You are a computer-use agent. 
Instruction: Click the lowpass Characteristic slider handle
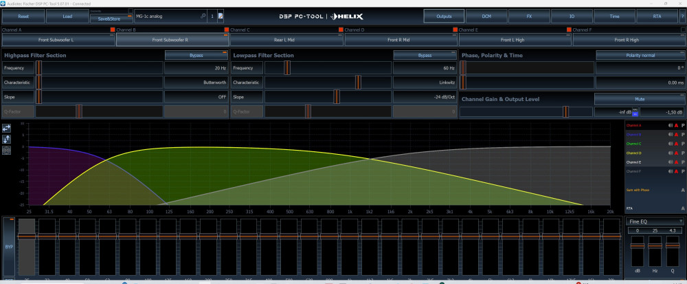pos(358,83)
